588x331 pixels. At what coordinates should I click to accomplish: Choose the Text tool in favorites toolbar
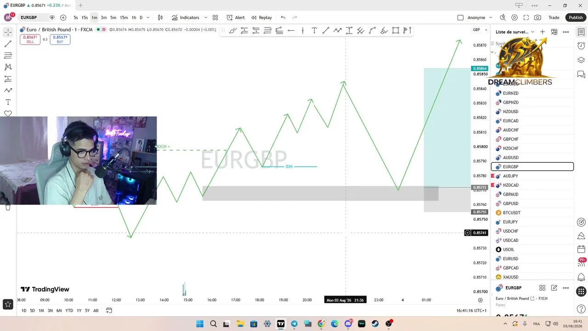pos(314,30)
